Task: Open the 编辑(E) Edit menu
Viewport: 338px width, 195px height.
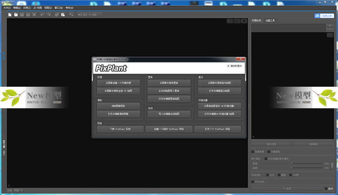Action: pos(17,8)
